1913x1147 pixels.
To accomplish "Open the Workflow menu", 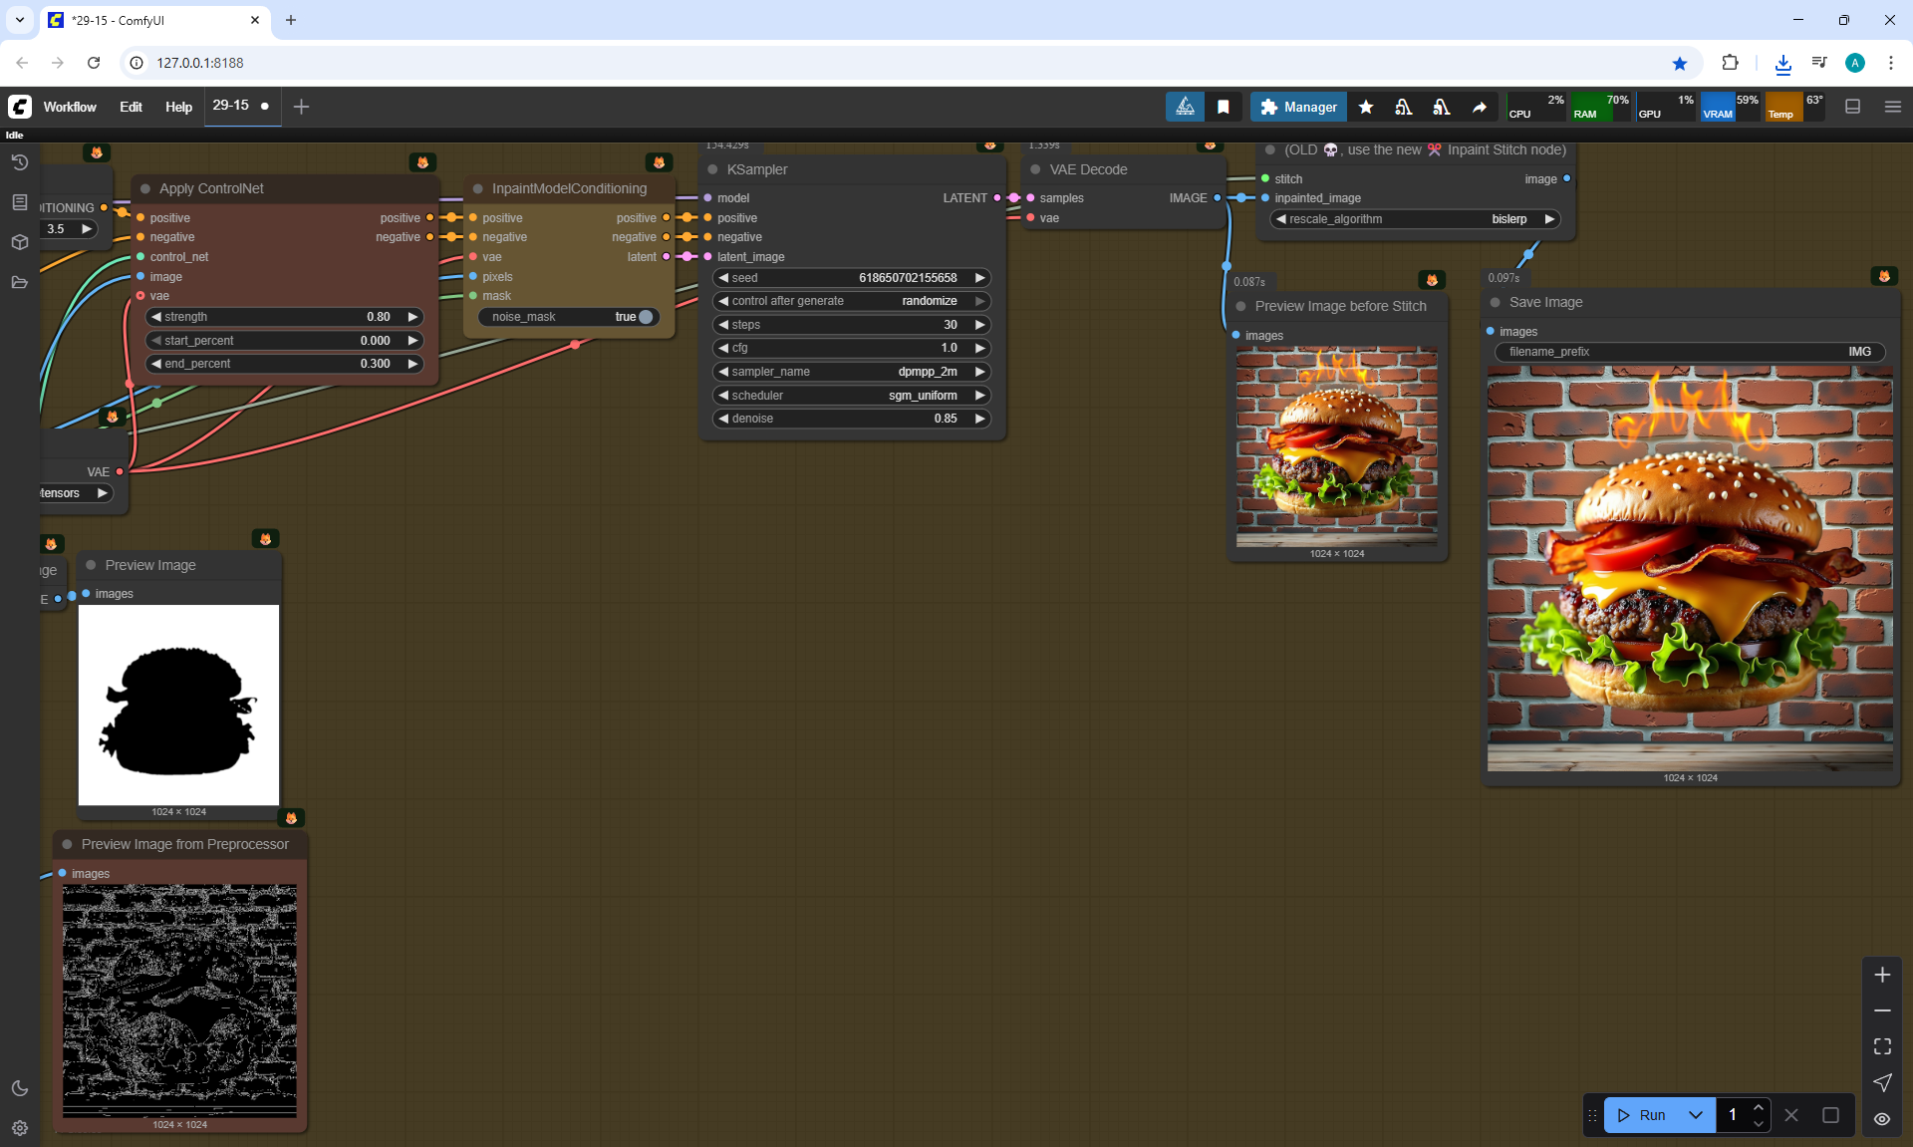I will 70,107.
